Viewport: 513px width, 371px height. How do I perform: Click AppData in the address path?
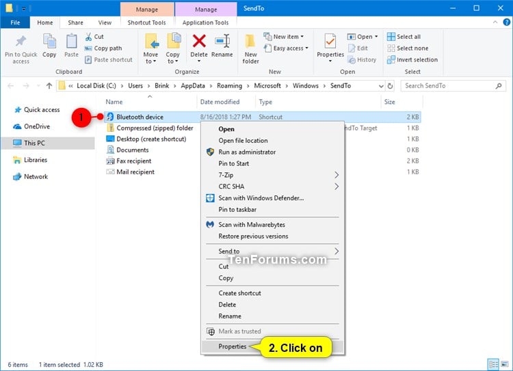coord(193,85)
